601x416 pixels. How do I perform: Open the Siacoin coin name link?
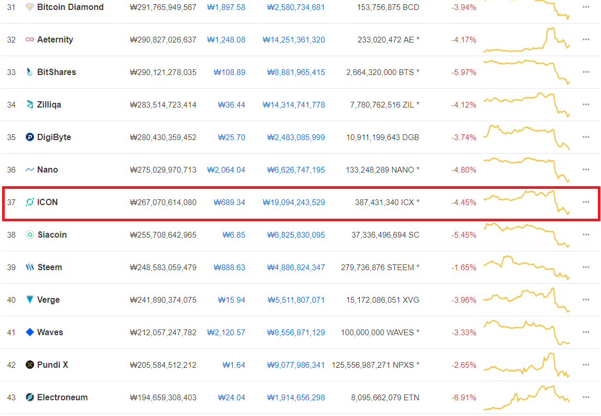(52, 234)
